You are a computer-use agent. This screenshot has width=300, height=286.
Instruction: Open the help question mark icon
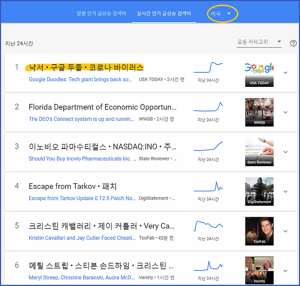293,43
